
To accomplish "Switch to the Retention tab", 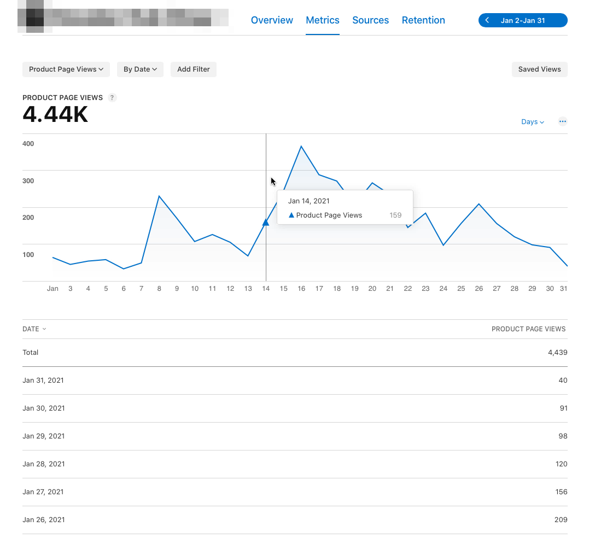I will pos(423,20).
